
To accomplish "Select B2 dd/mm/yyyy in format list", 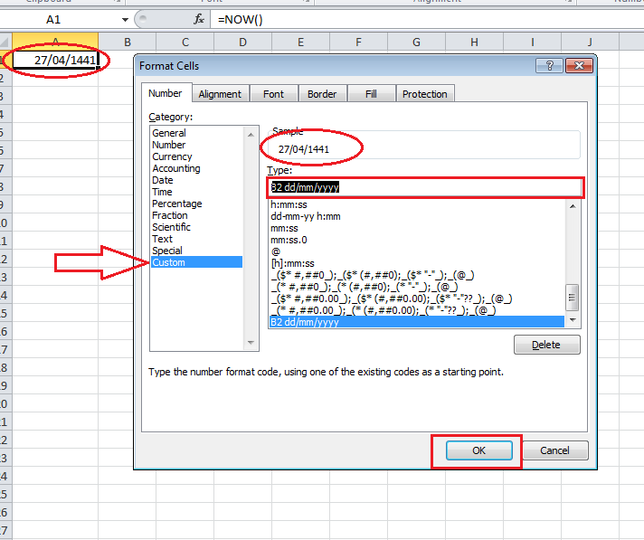I will point(417,322).
